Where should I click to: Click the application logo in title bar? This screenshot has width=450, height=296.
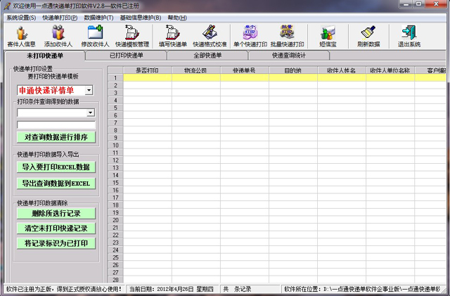[x=7, y=6]
